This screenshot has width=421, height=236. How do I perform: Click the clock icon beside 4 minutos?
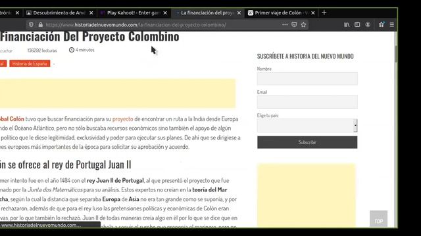click(x=72, y=50)
